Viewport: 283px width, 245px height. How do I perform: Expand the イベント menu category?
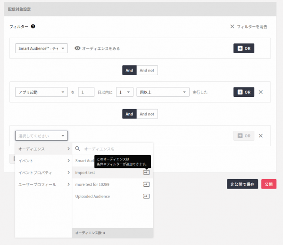click(x=43, y=161)
